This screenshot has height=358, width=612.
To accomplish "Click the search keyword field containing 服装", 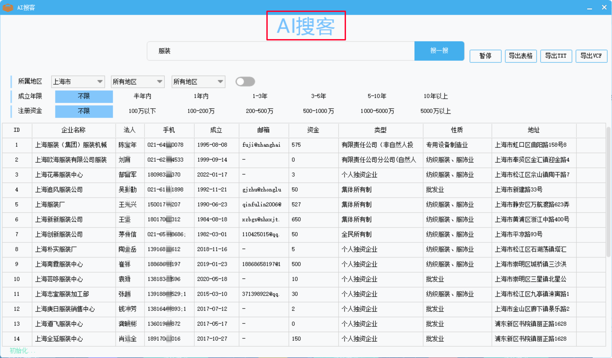I will pyautogui.click(x=281, y=51).
